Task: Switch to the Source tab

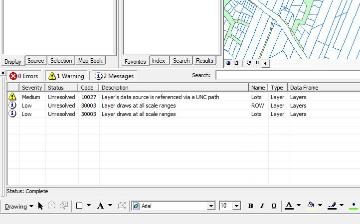Action: coord(36,61)
